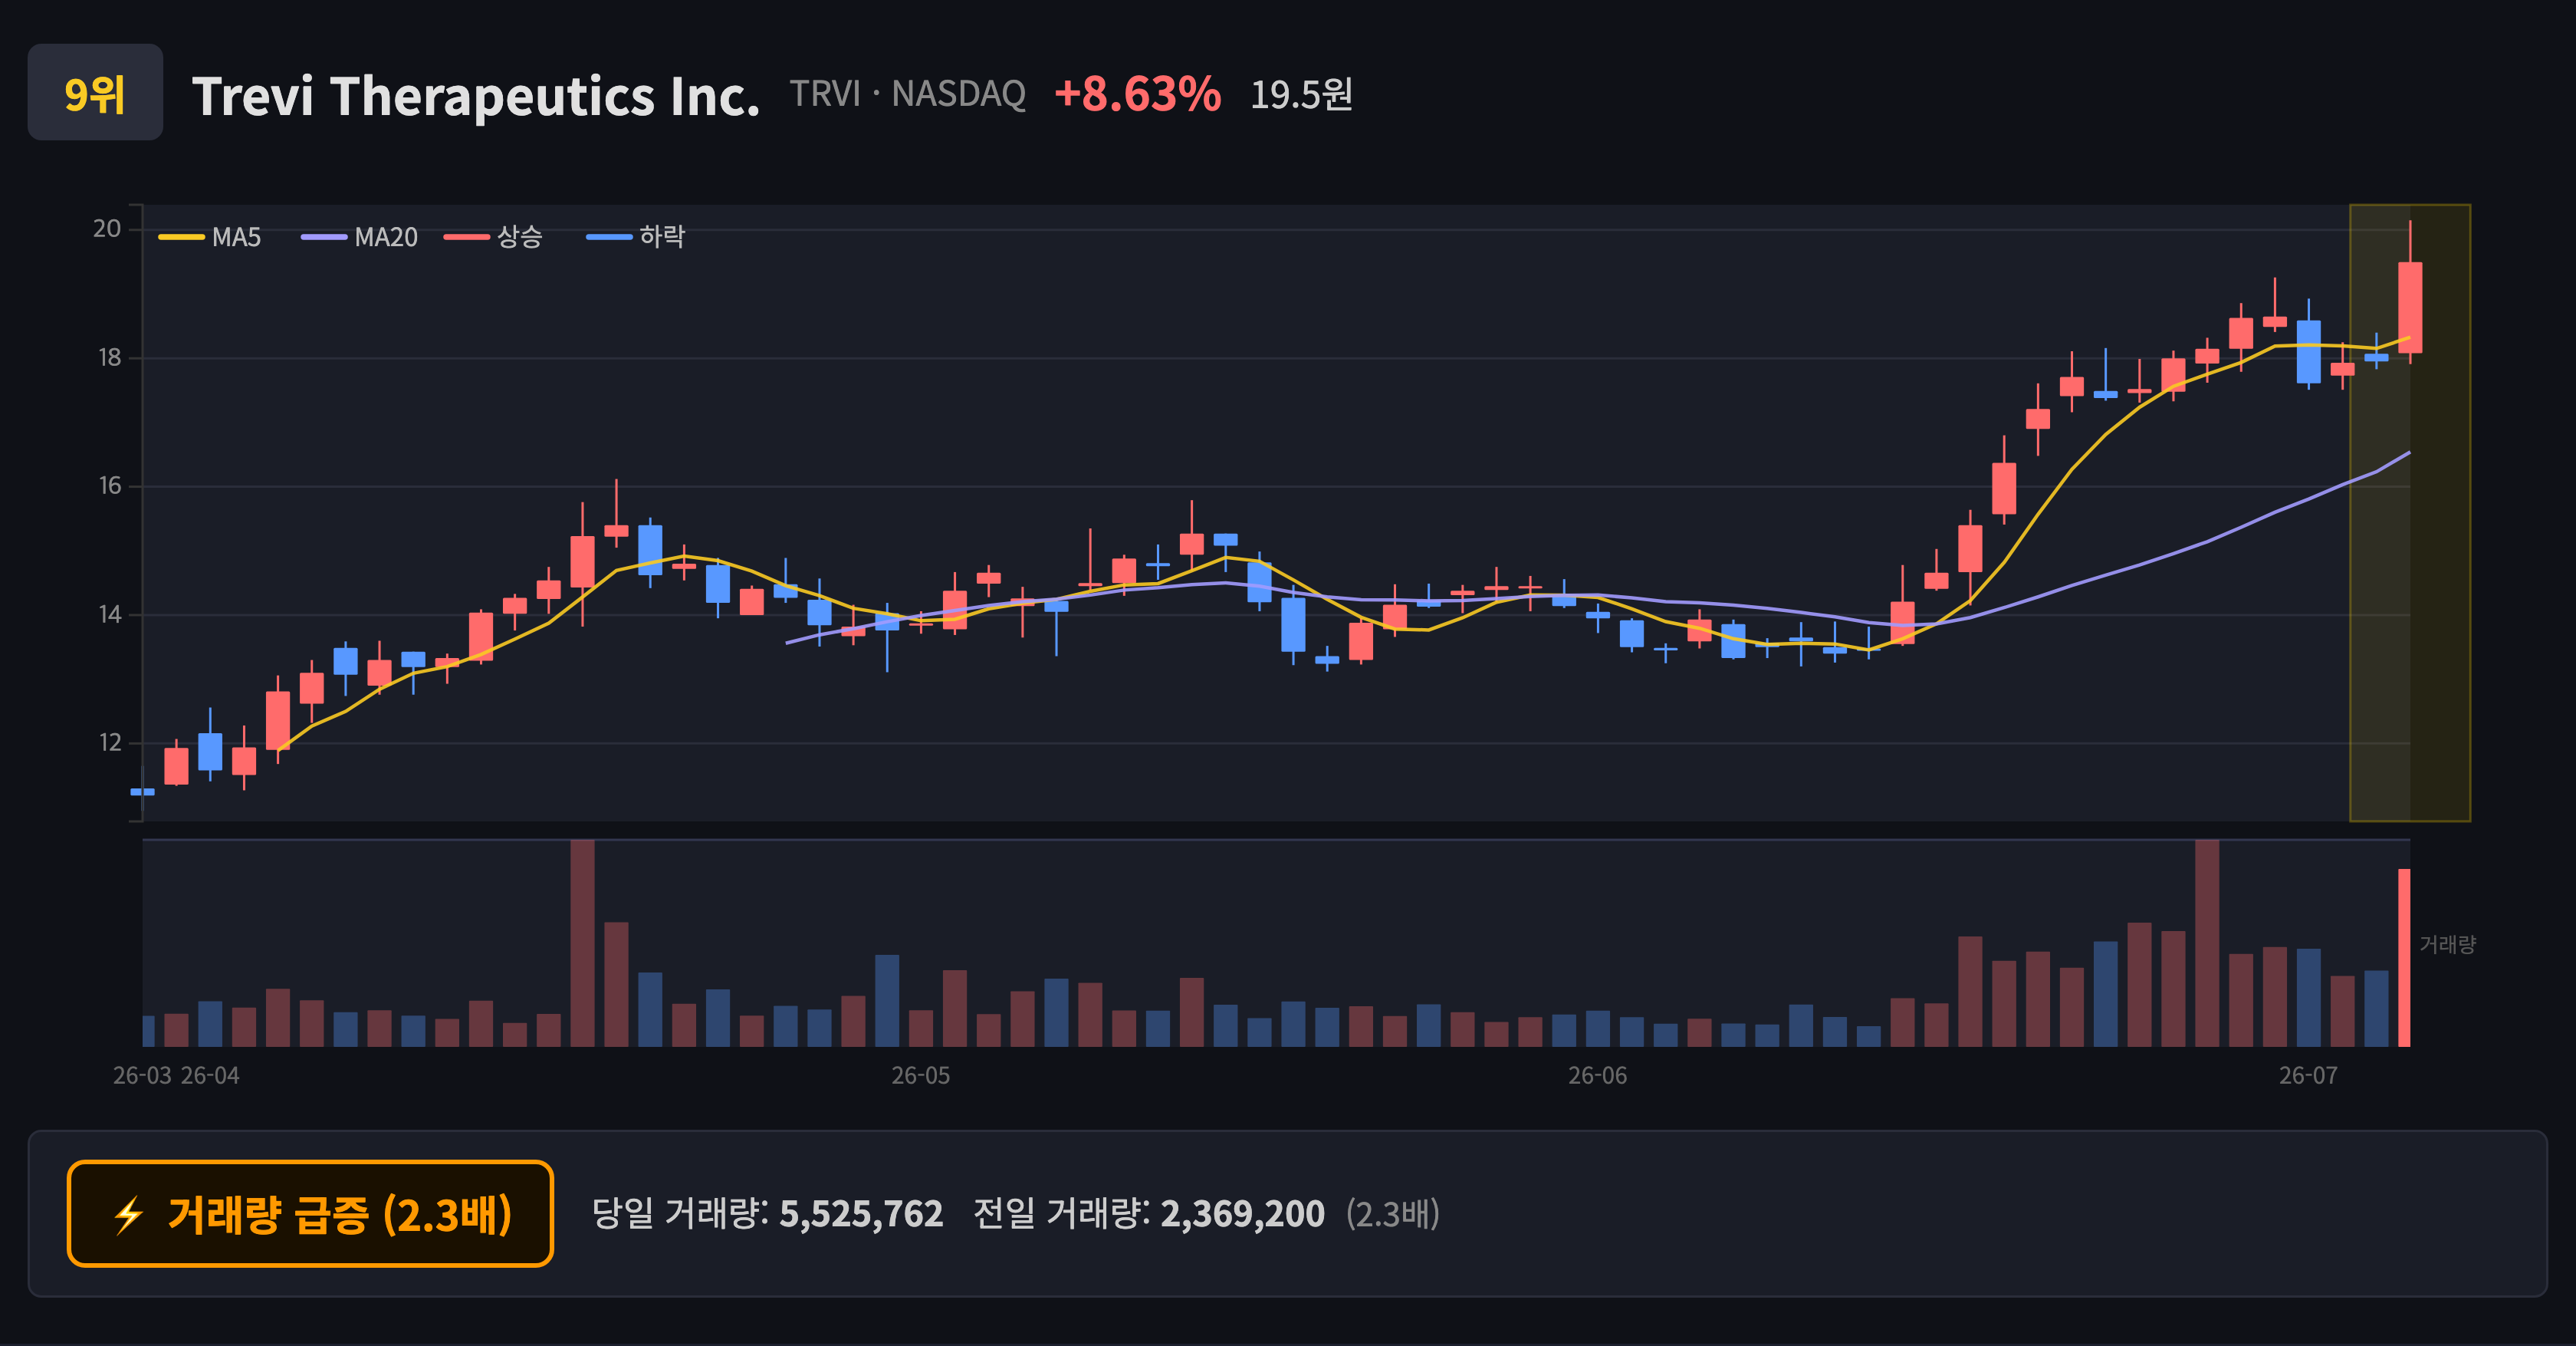Click the 거래량 axis label beside volume bars
Screen dimensions: 2576x1346
coord(2447,945)
